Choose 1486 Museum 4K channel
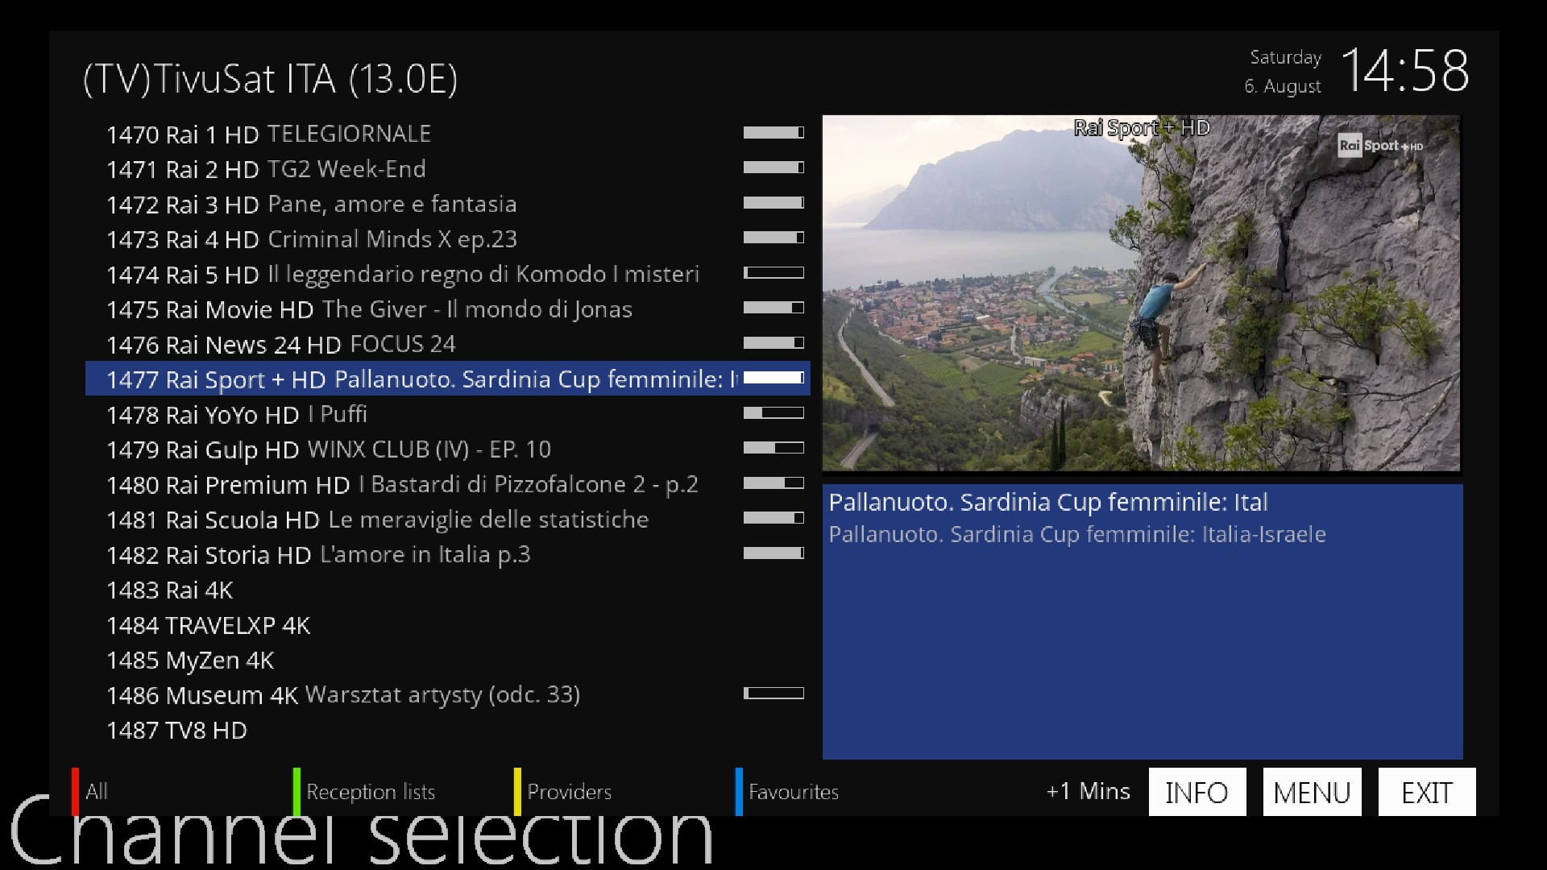The image size is (1547, 870). pyautogui.click(x=448, y=694)
